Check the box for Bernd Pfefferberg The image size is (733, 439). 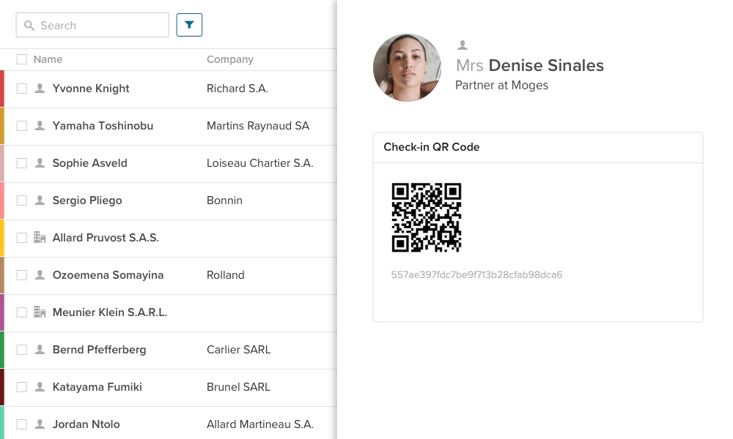(22, 350)
